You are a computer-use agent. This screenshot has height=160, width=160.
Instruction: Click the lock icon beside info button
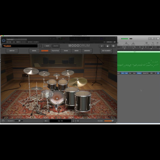point(108,46)
